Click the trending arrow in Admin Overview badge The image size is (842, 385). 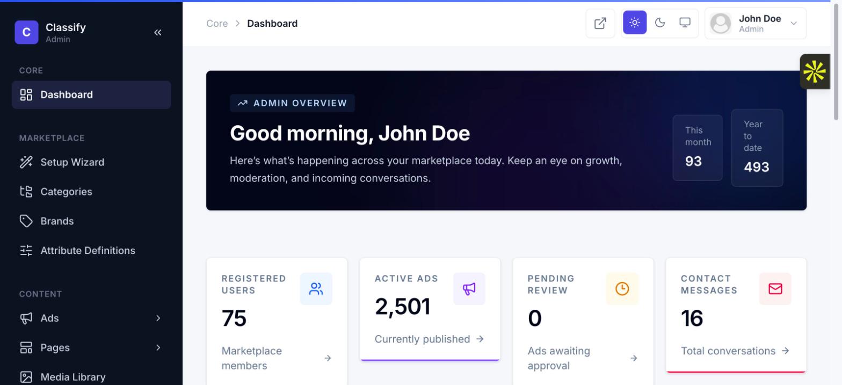tap(243, 103)
